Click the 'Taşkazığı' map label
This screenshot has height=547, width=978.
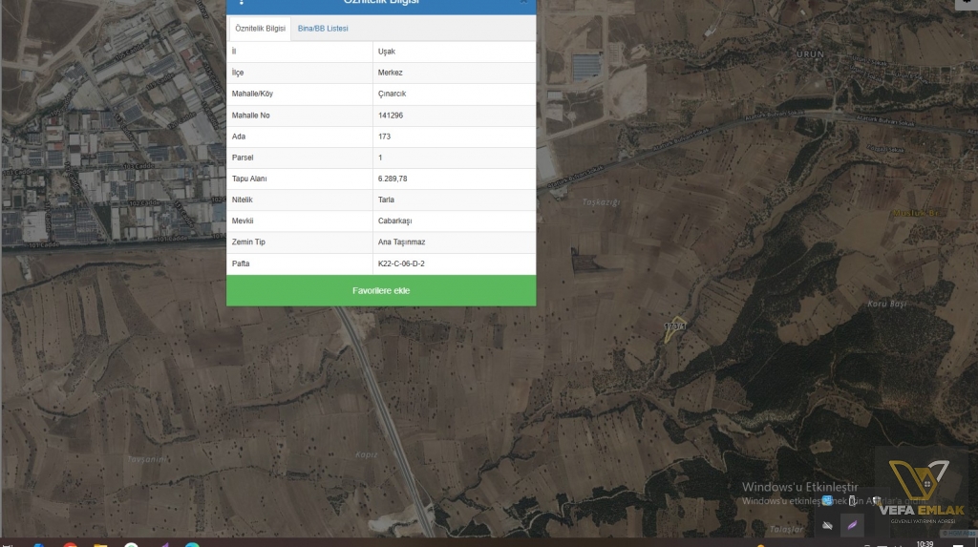click(x=601, y=202)
